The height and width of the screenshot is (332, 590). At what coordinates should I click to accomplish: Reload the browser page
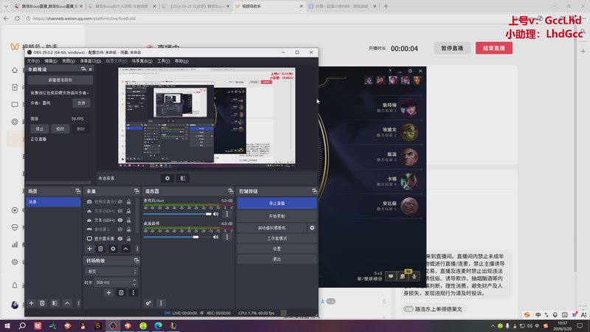coord(17,18)
